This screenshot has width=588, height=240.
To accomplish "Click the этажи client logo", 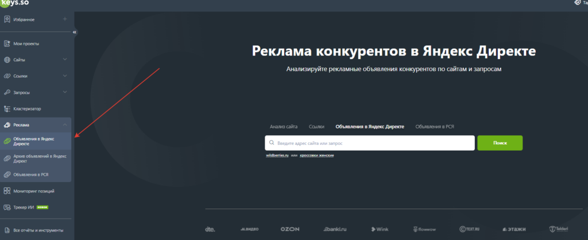I will pyautogui.click(x=514, y=229).
